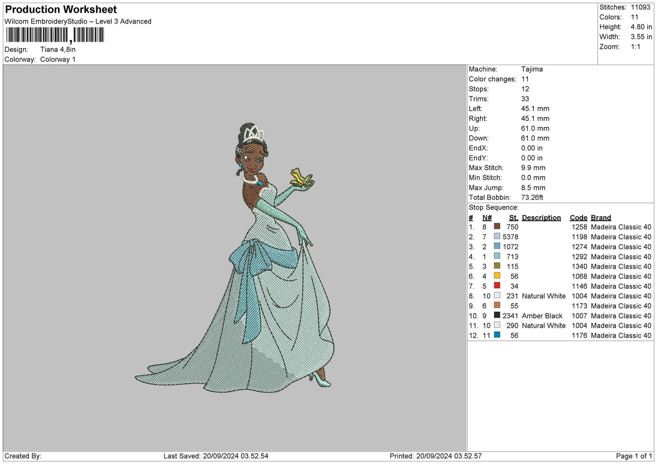Click the 'Brand' column header

(x=601, y=218)
